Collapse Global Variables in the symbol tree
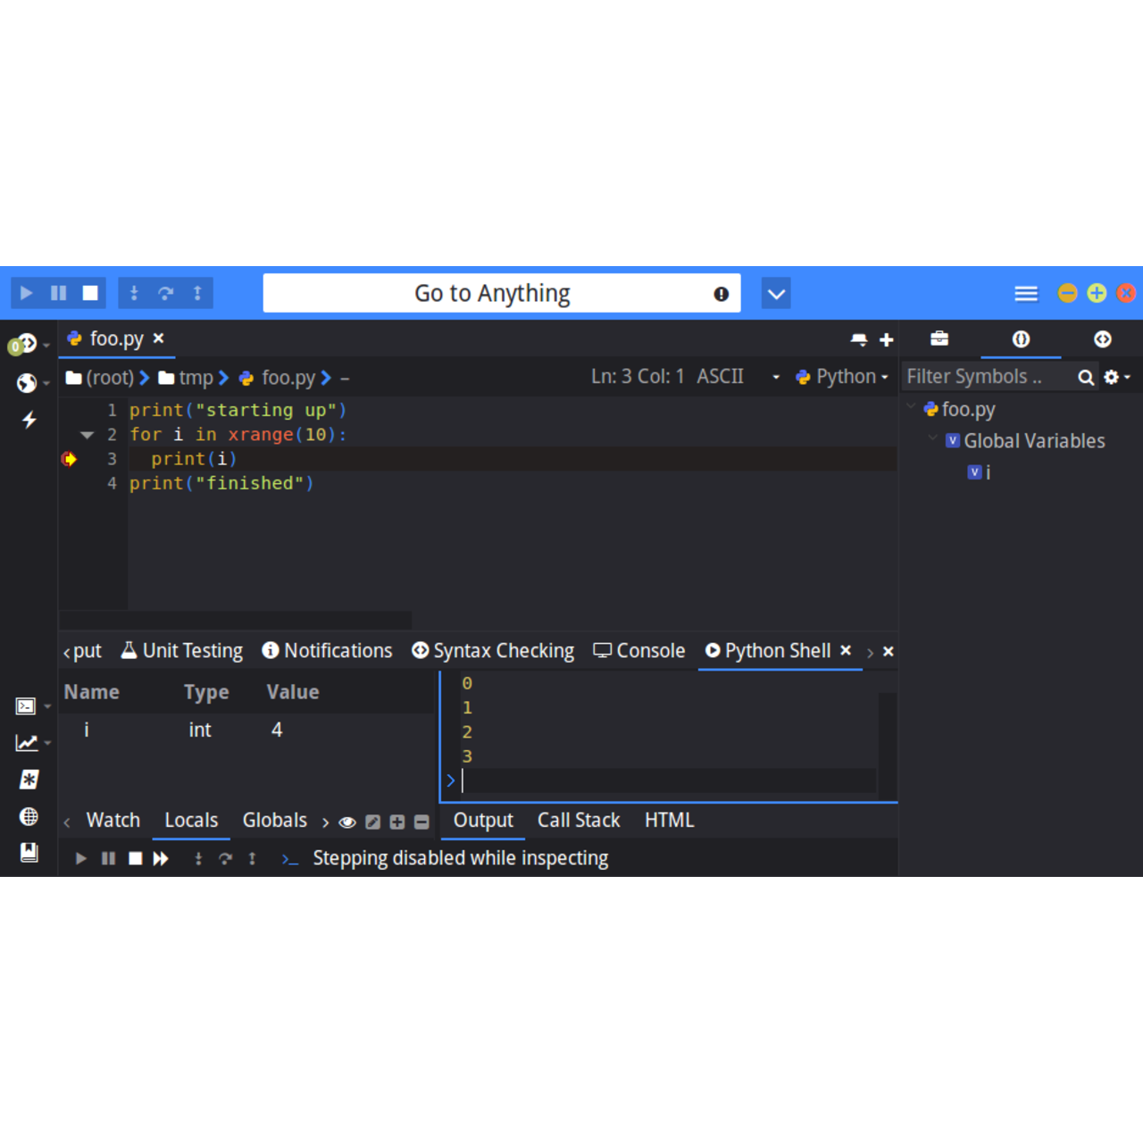This screenshot has width=1143, height=1143. pyautogui.click(x=933, y=439)
